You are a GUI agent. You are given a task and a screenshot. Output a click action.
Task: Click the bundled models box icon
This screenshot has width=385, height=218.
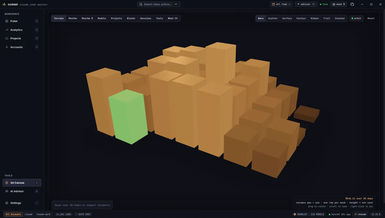click(x=295, y=214)
